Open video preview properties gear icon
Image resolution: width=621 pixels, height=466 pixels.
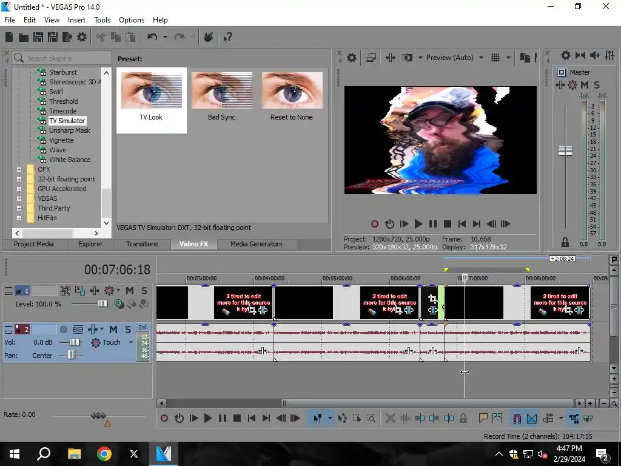[x=352, y=58]
